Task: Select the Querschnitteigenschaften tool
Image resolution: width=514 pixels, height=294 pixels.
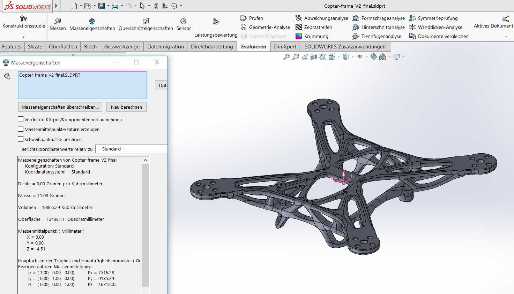Action: [146, 24]
